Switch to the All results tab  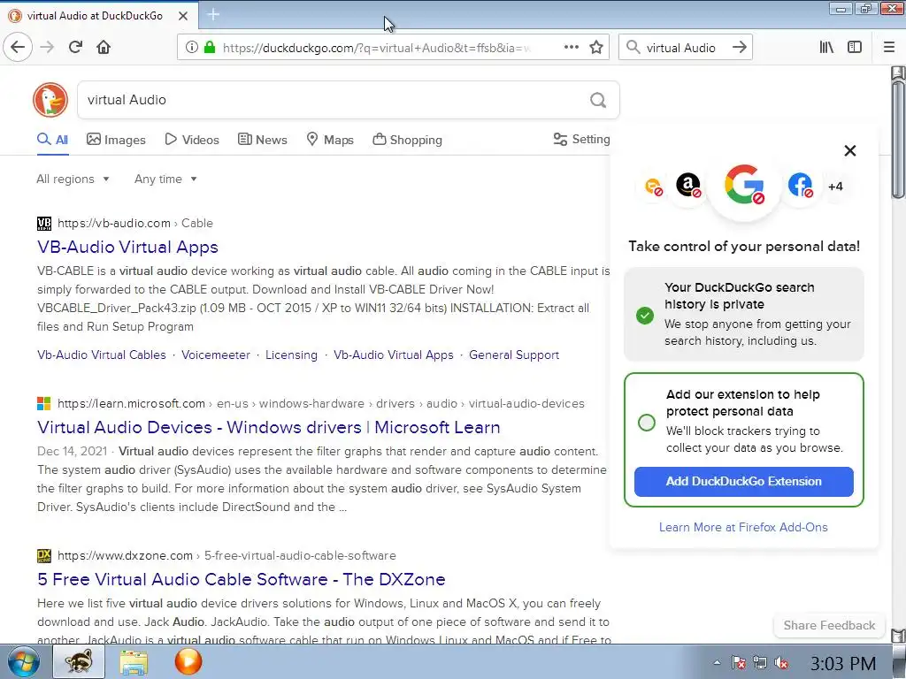point(52,140)
